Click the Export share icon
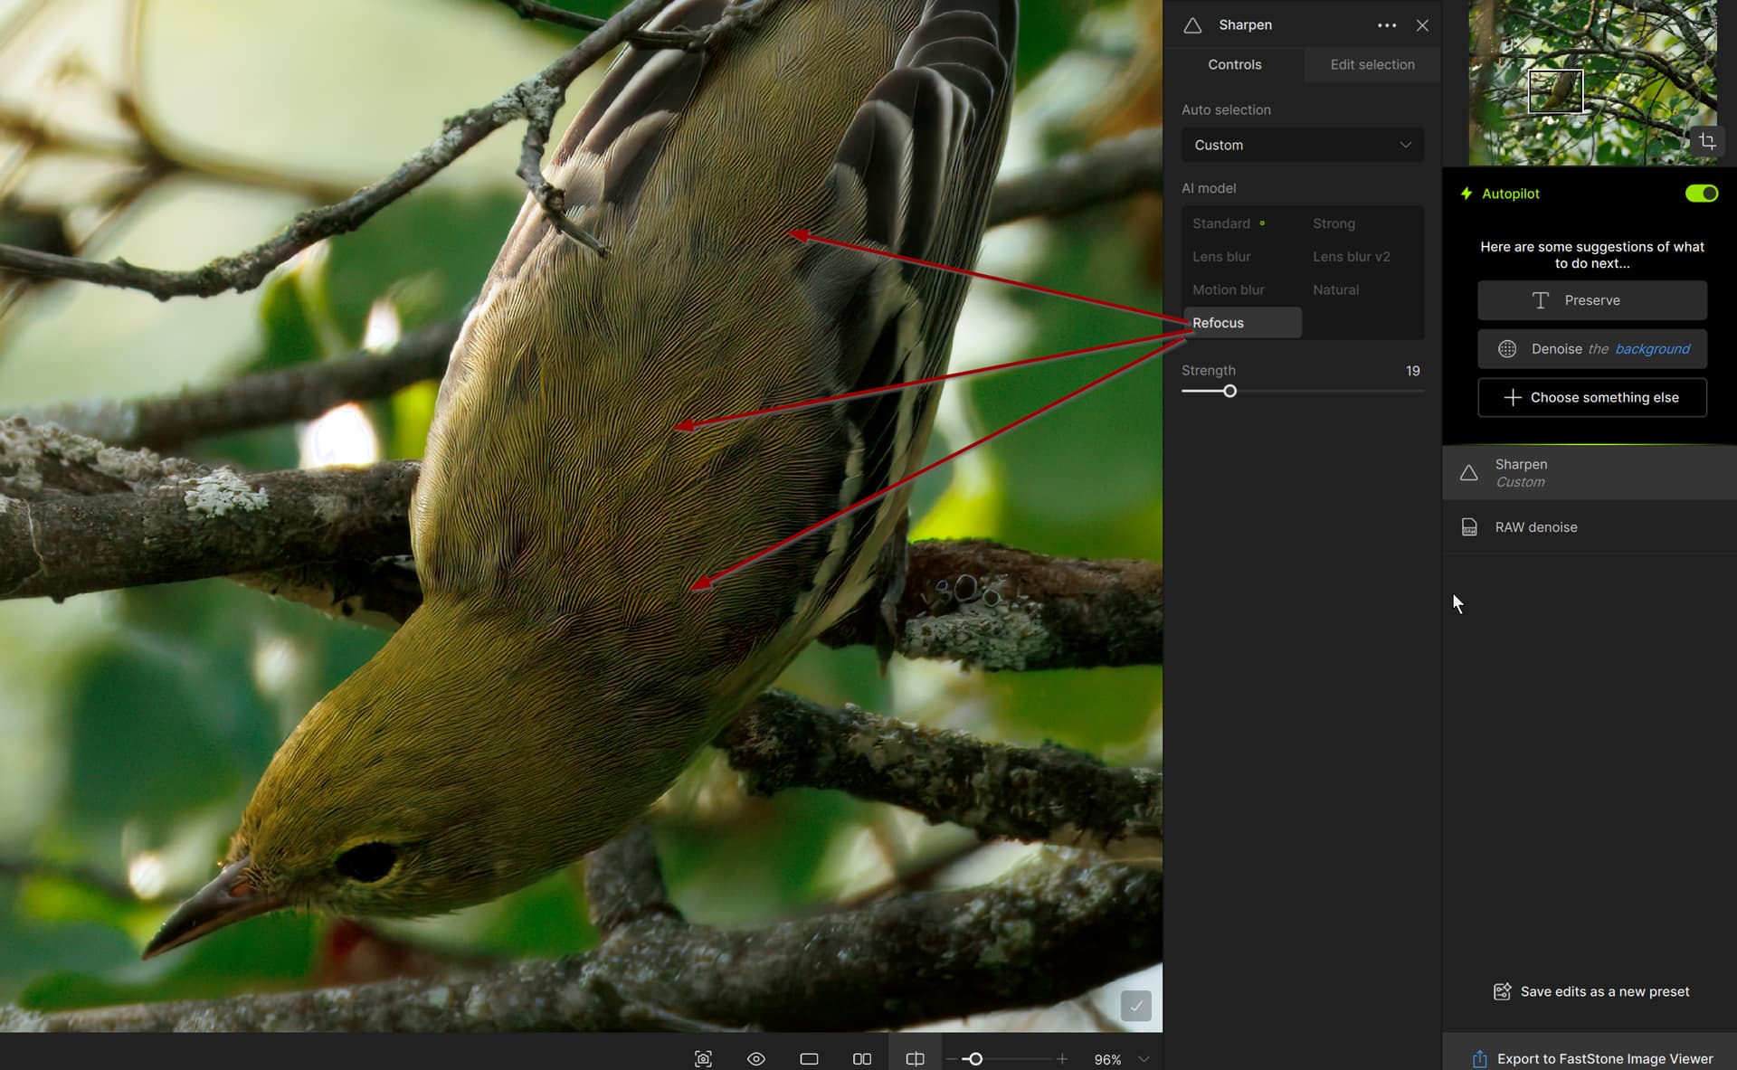 coord(1479,1058)
